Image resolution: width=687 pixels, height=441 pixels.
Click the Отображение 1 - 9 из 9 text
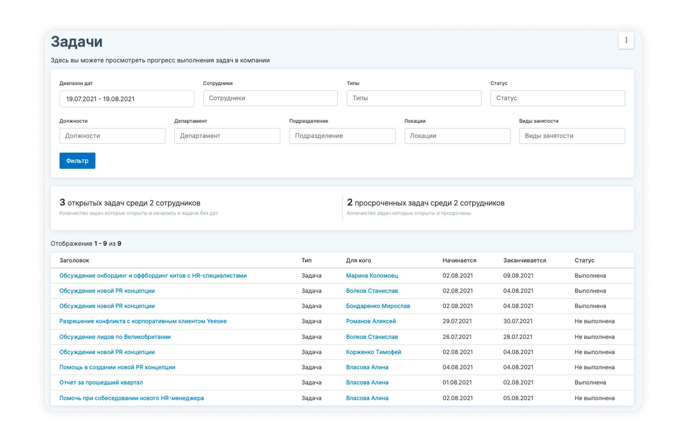point(86,244)
